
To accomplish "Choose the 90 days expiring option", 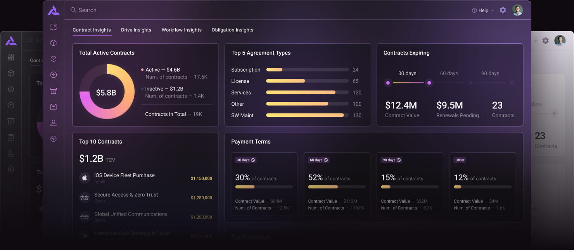I will coord(490,74).
